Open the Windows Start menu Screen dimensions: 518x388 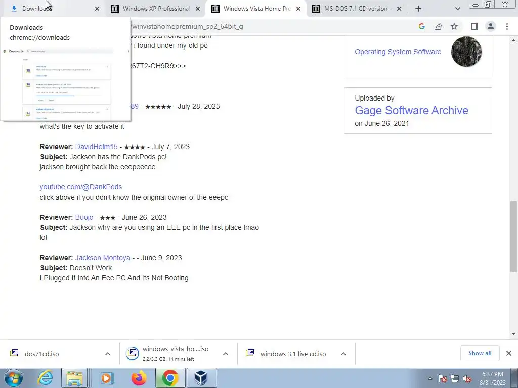[x=13, y=378]
